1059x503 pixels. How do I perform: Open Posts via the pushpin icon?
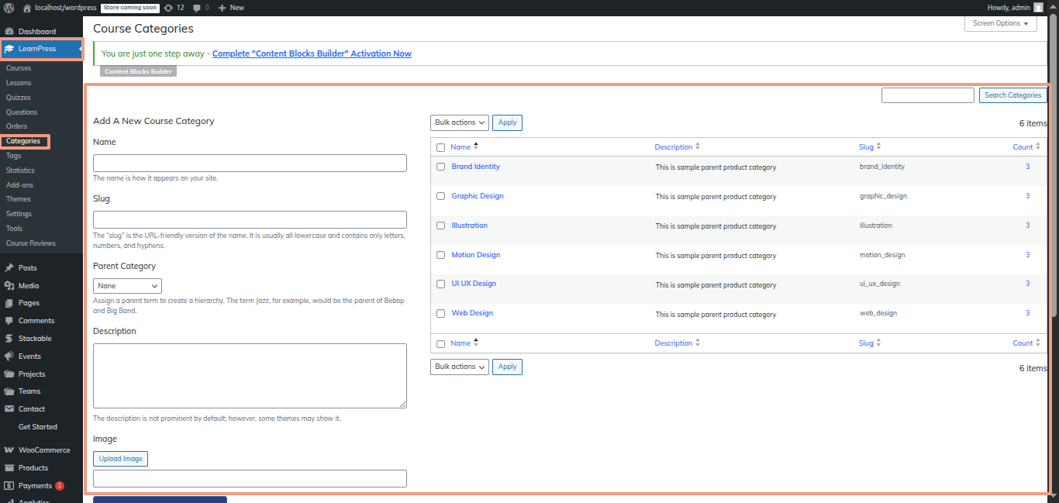[9, 267]
